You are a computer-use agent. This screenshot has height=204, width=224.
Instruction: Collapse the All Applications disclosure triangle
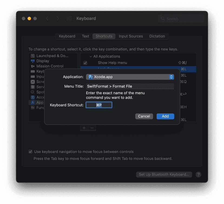click(x=91, y=56)
